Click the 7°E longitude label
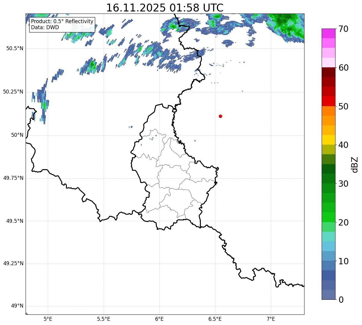 click(x=271, y=319)
